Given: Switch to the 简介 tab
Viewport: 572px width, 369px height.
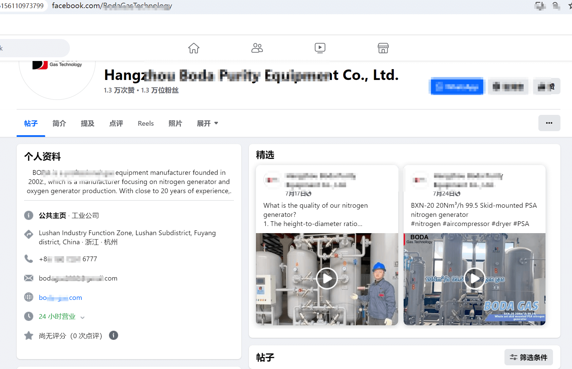Looking at the screenshot, I should tap(59, 123).
